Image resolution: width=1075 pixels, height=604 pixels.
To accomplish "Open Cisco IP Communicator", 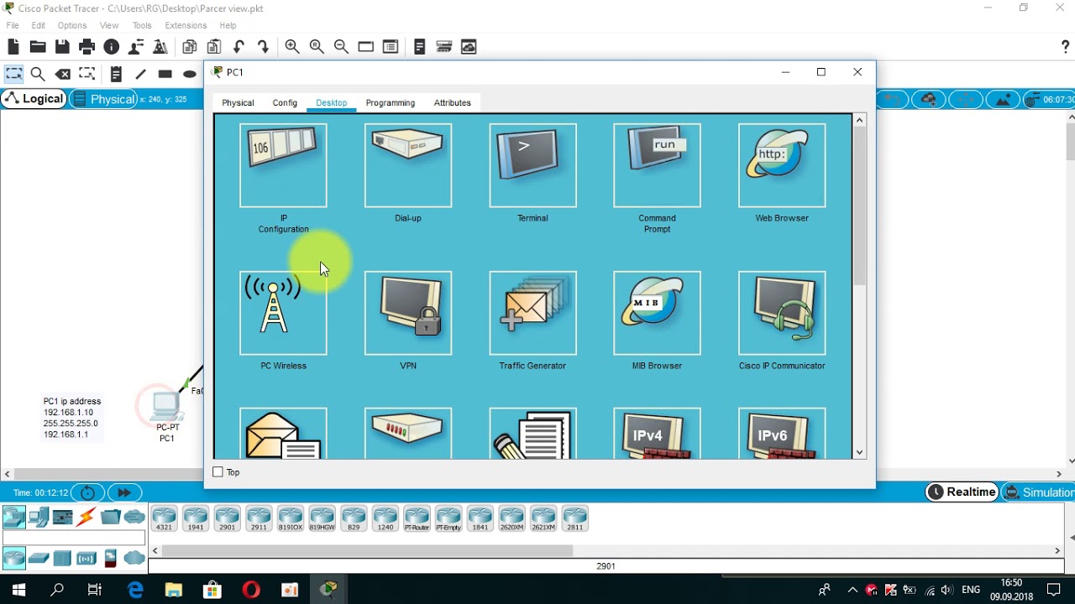I will tap(782, 313).
